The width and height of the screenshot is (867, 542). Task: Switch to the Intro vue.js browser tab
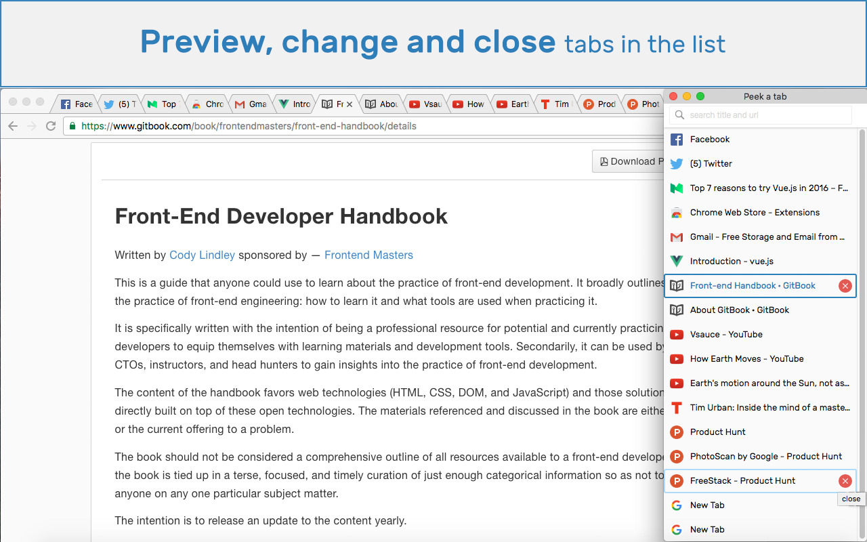295,104
